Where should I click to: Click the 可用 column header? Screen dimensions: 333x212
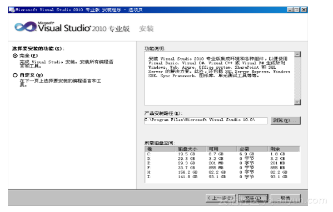(x=222, y=149)
